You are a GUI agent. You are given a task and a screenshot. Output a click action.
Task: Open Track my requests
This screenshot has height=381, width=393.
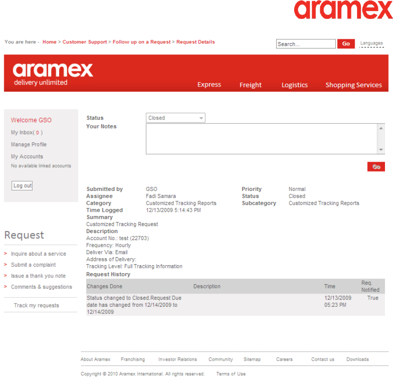[x=36, y=305]
